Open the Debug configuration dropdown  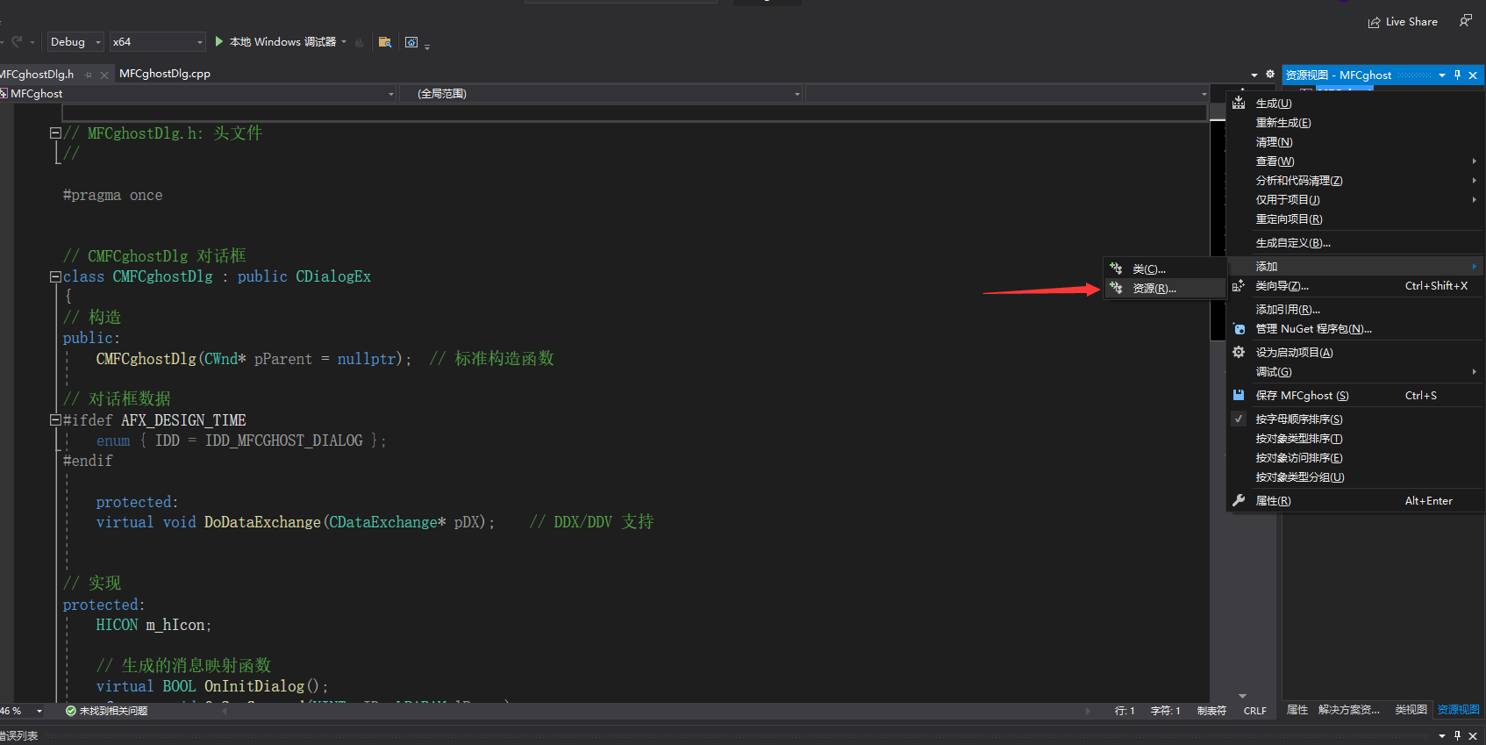point(75,41)
